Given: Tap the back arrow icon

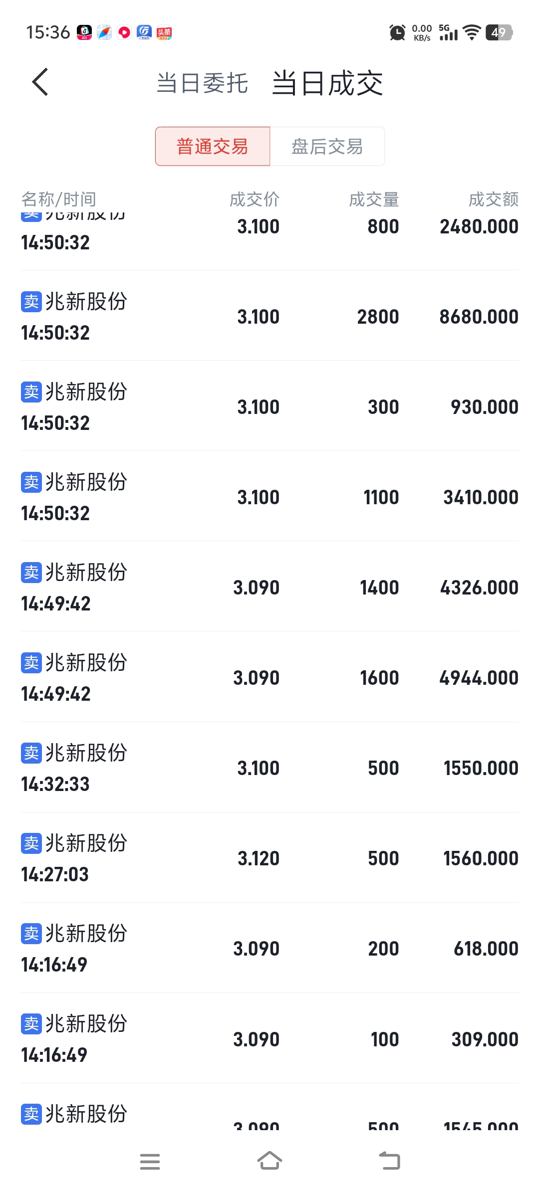Looking at the screenshot, I should [x=40, y=82].
